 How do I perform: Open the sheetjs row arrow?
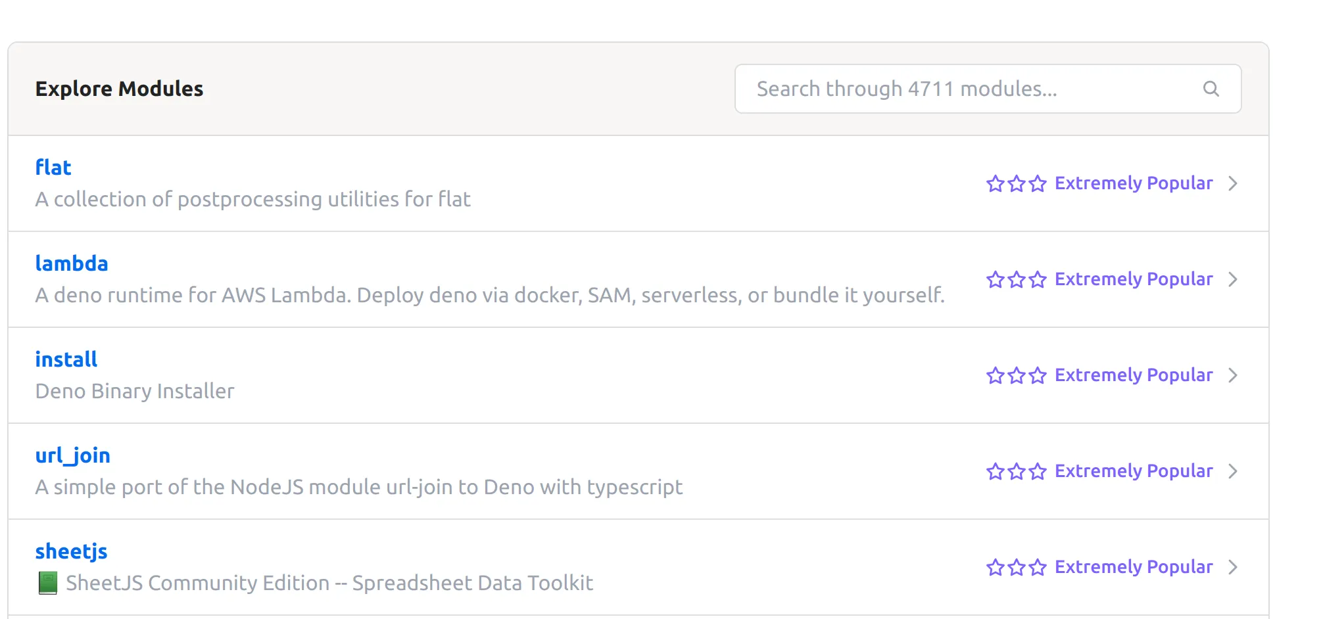pos(1233,567)
